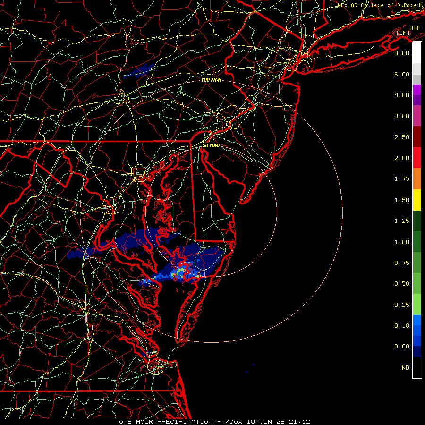Click the 2.50 scale label
The height and width of the screenshot is (425, 425).
point(402,137)
